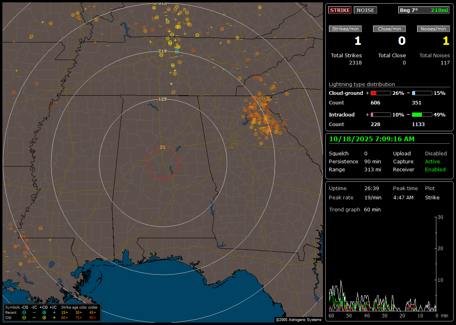Toggle the Receiver Enabled status
The image size is (456, 325).
[435, 169]
